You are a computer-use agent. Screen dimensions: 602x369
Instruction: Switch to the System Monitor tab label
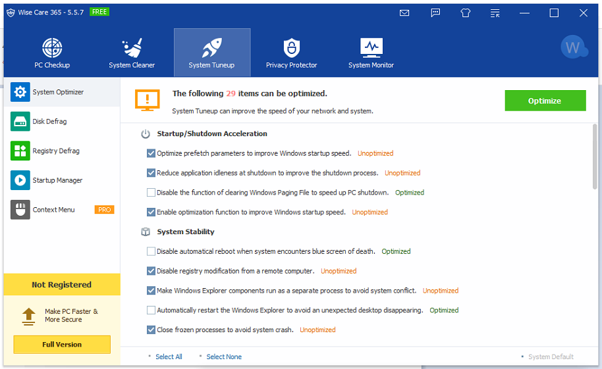pos(371,65)
